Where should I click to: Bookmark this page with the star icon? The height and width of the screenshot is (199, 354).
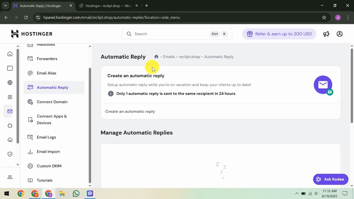point(324,17)
